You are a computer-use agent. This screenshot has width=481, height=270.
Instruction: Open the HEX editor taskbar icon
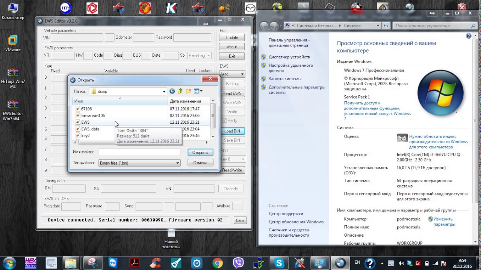coord(30,263)
